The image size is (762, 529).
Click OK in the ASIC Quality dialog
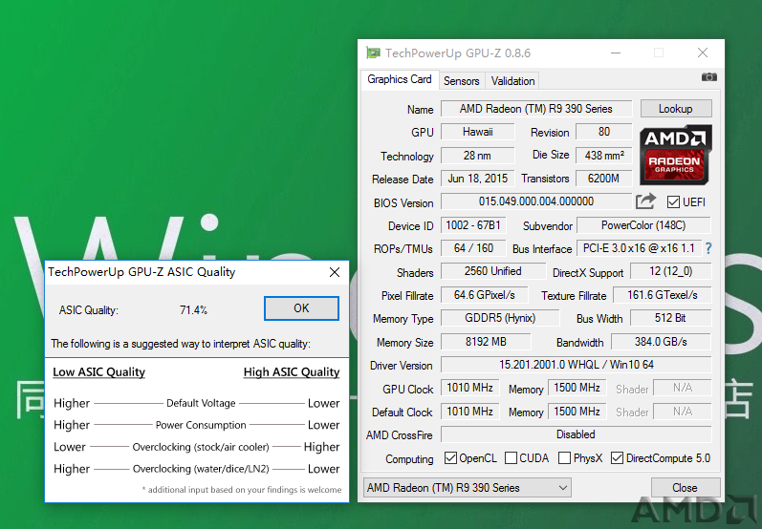(301, 308)
